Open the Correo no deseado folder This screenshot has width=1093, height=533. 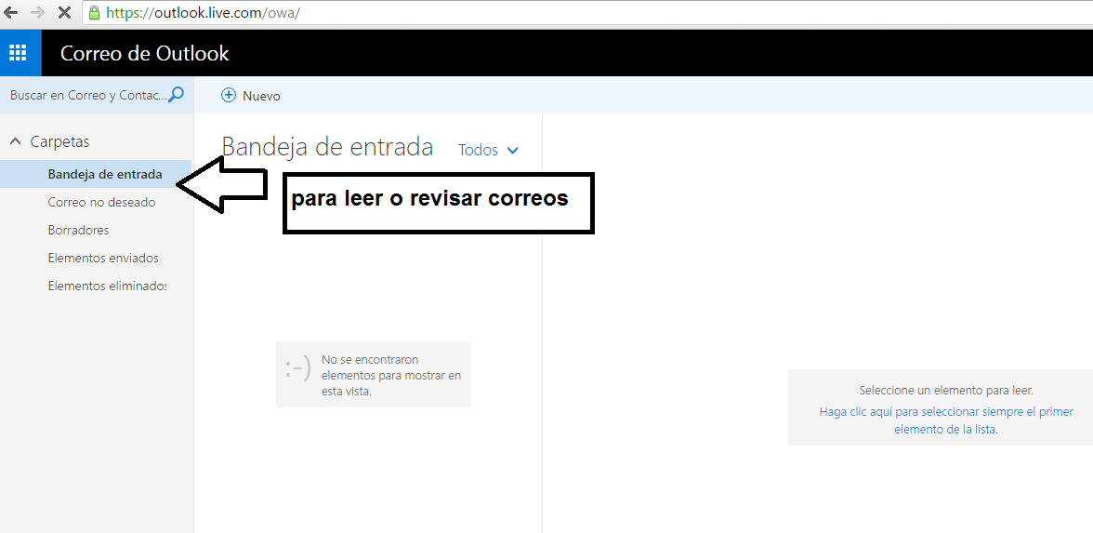point(101,202)
